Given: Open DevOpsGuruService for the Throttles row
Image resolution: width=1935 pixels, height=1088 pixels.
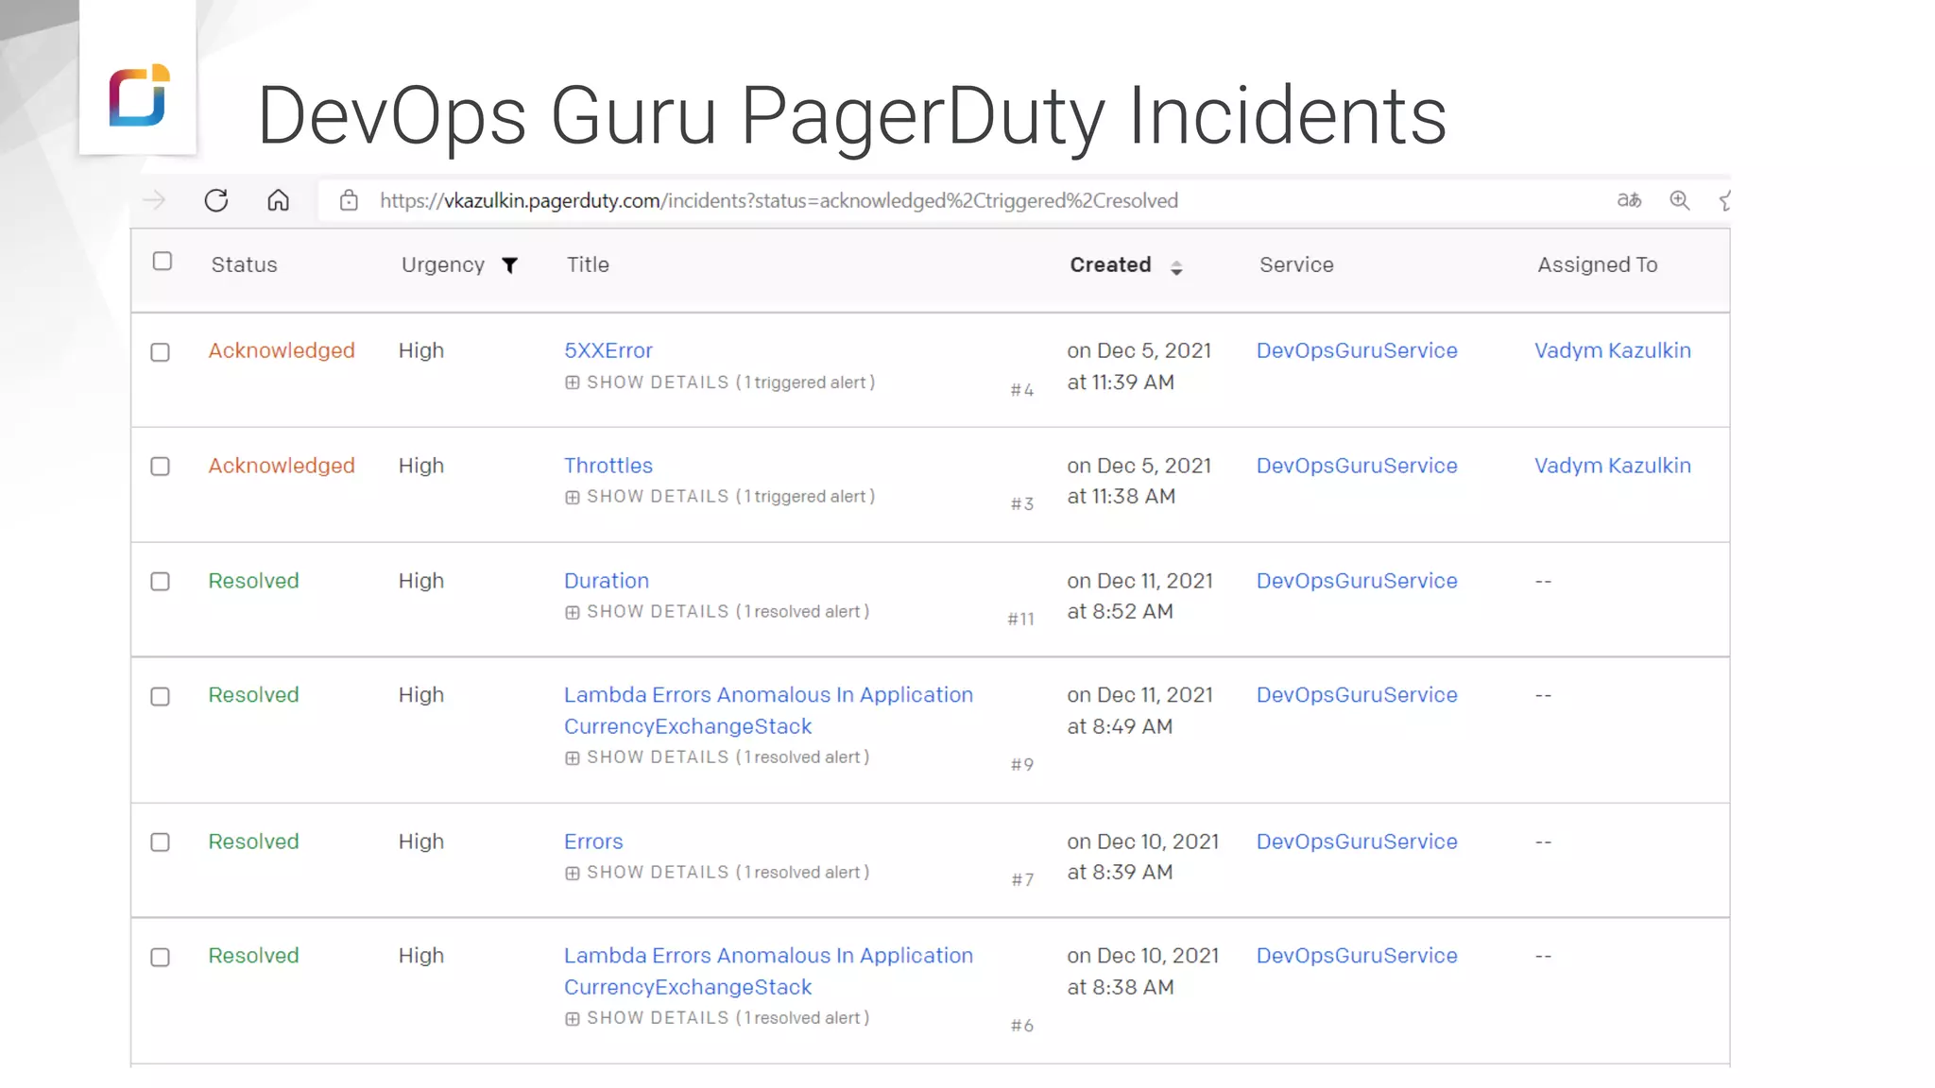Looking at the screenshot, I should 1357,466.
